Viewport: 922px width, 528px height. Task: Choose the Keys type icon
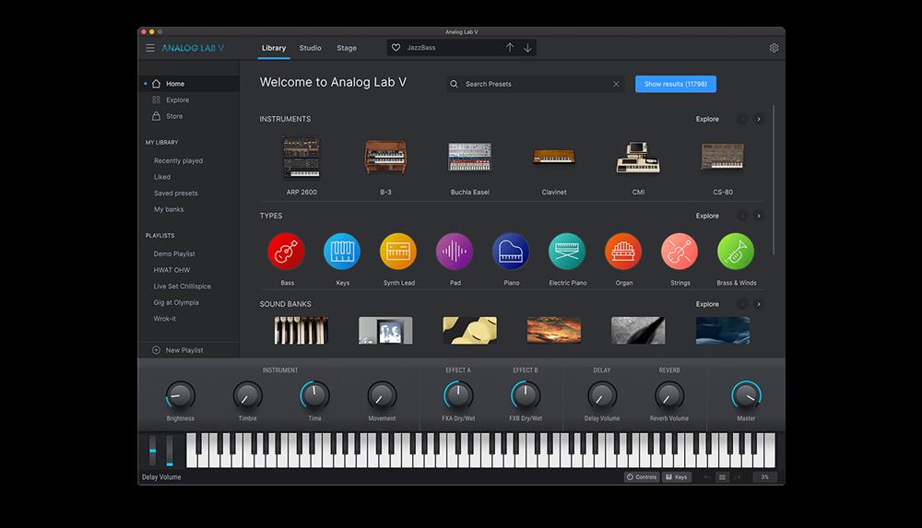pyautogui.click(x=342, y=251)
